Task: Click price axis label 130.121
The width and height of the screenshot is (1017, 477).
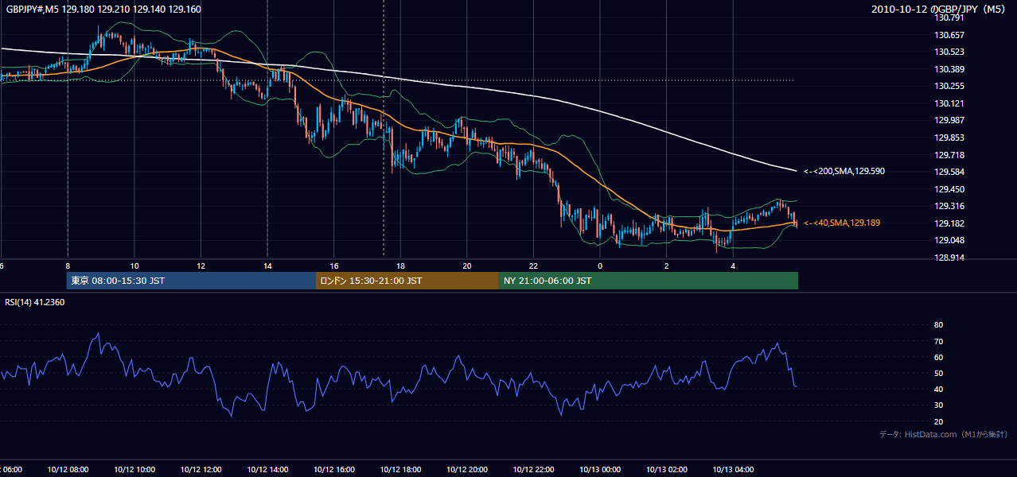Action: pyautogui.click(x=949, y=103)
